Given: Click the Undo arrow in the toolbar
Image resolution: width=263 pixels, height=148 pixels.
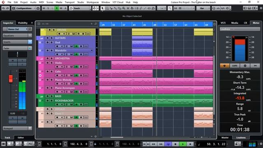Looking at the screenshot, I should [4, 8].
